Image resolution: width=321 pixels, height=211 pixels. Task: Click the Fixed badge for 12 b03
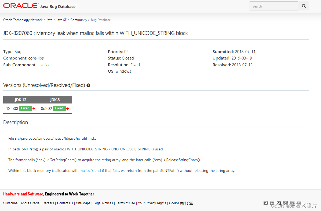[25, 108]
